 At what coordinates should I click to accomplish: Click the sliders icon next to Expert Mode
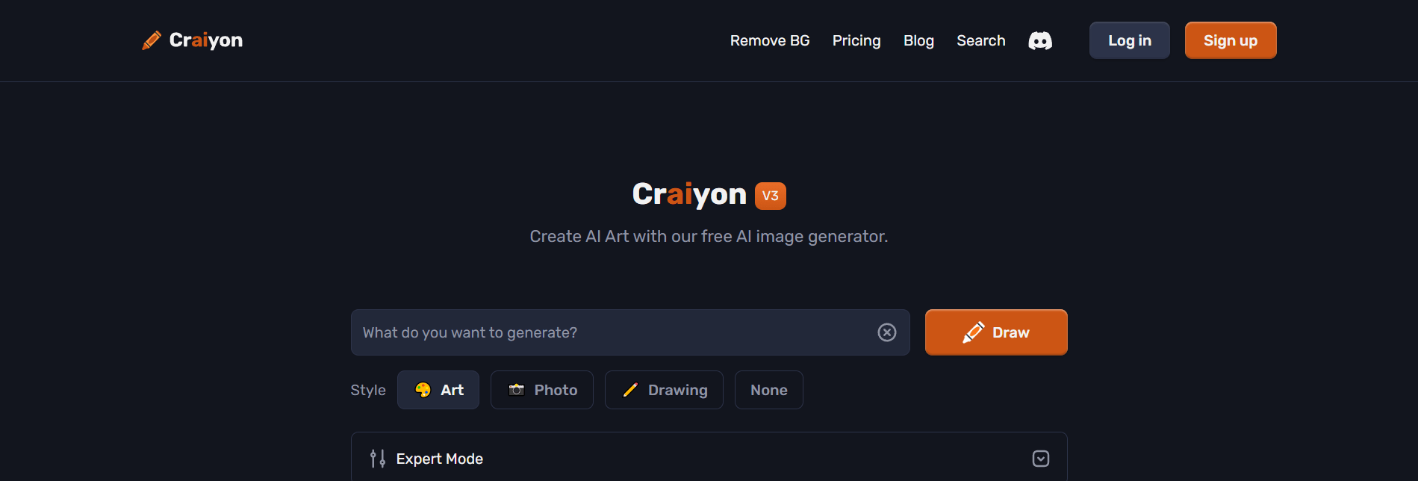[x=376, y=458]
